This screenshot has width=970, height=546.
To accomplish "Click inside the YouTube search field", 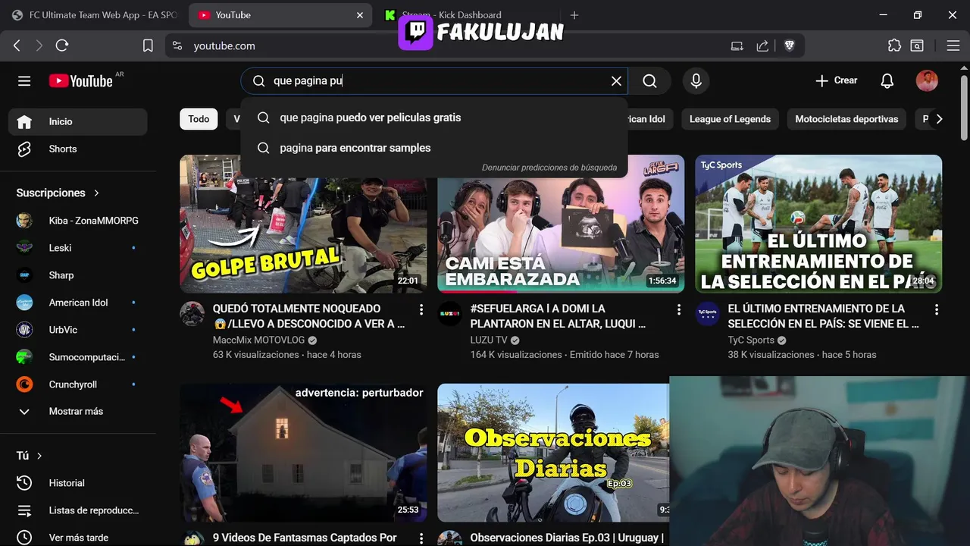I will [436, 80].
